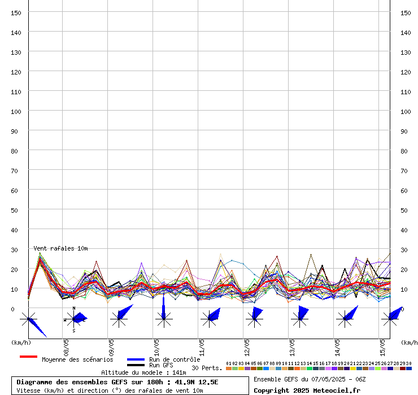Click the 14/05 date label on the x-axis
This screenshot has width=418, height=395.
337,348
